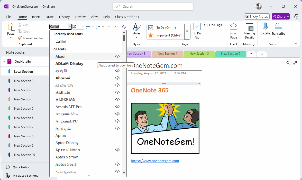Collapse the ribbon chevron
The image size is (302, 180).
pyautogui.click(x=296, y=43)
